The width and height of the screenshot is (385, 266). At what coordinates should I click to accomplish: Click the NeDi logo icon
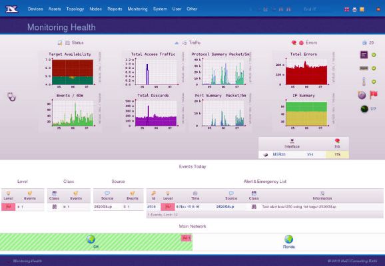pos(11,9)
